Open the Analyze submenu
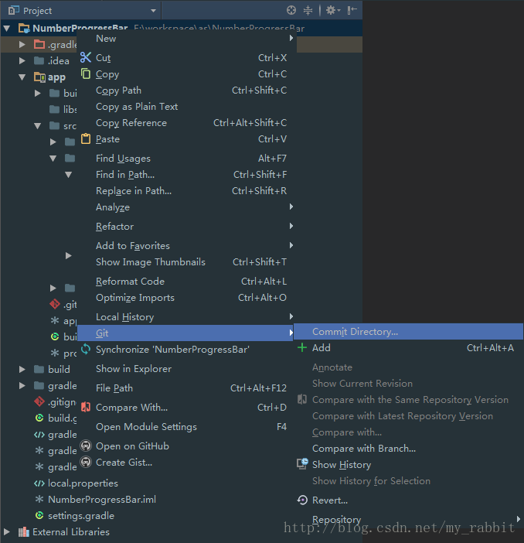524x543 pixels. (x=186, y=207)
